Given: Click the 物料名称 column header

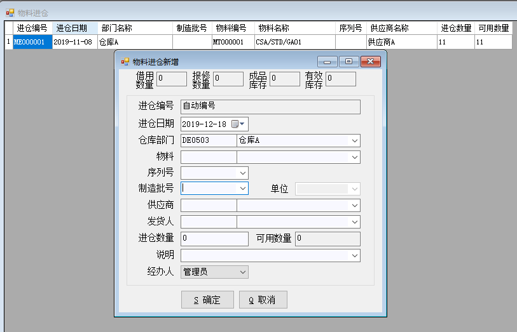Looking at the screenshot, I should tap(294, 28).
